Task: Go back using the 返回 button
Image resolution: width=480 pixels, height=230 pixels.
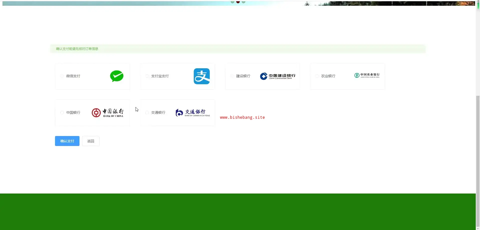Action: coord(91,141)
